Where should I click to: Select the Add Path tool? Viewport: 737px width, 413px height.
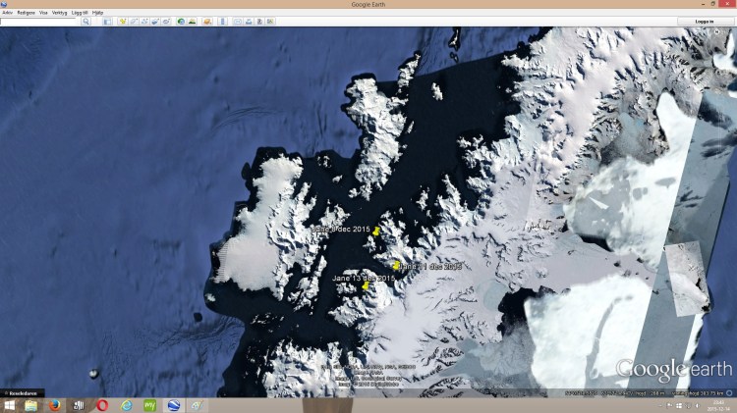click(x=144, y=21)
